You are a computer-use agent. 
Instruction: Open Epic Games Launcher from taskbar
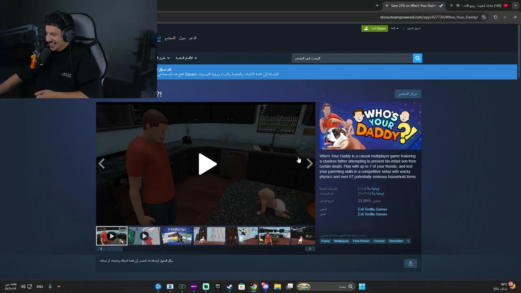click(218, 286)
